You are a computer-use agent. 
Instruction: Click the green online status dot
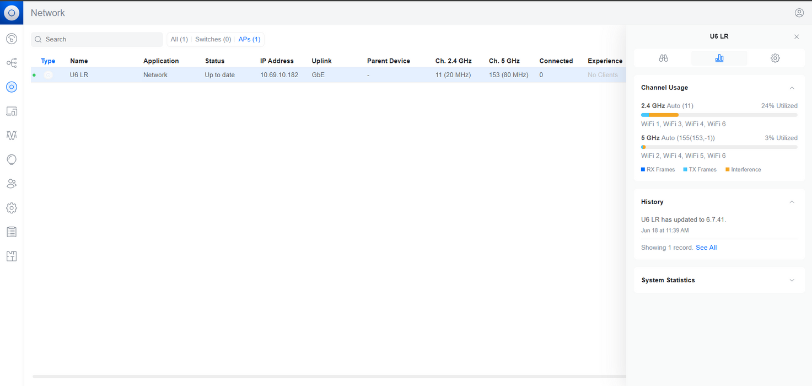(x=34, y=75)
